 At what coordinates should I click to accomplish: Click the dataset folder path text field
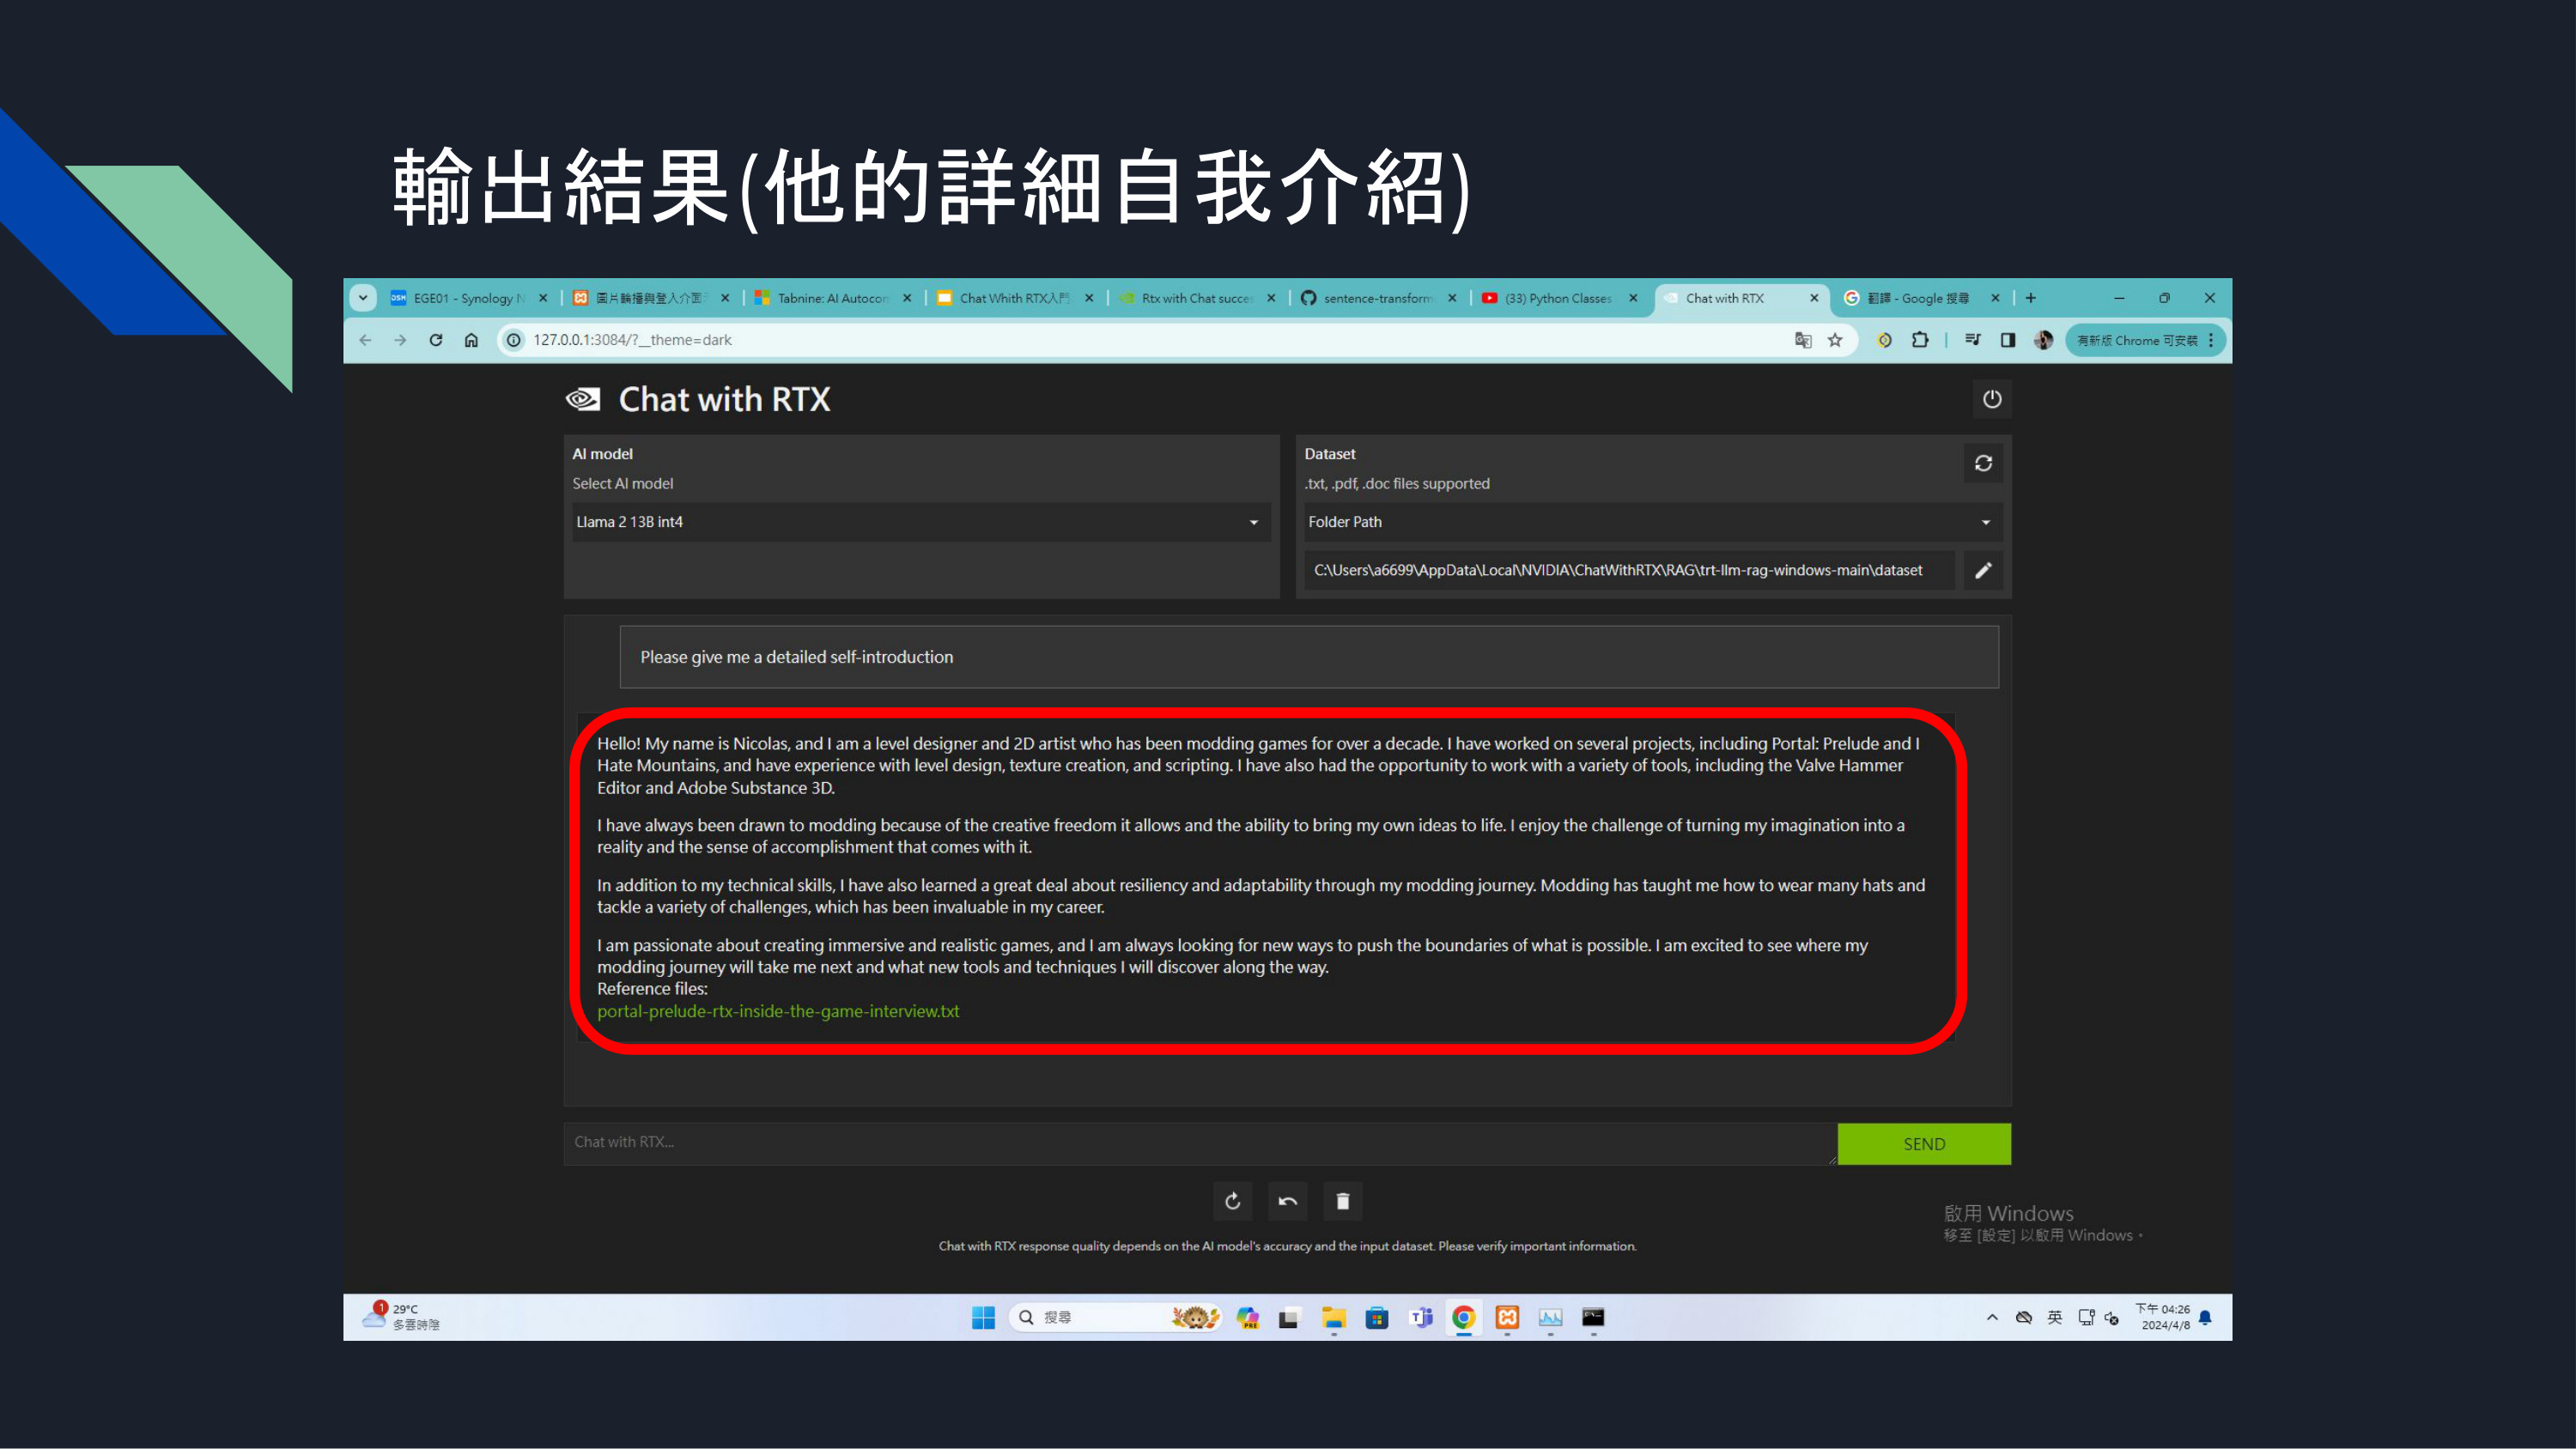point(1629,570)
